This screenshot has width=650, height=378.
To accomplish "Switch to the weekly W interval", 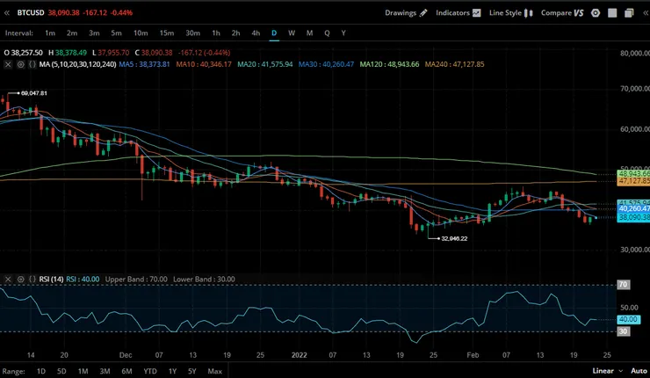I will [x=292, y=33].
